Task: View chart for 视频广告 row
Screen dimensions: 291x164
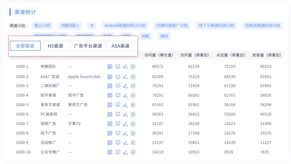Action: [118, 124]
